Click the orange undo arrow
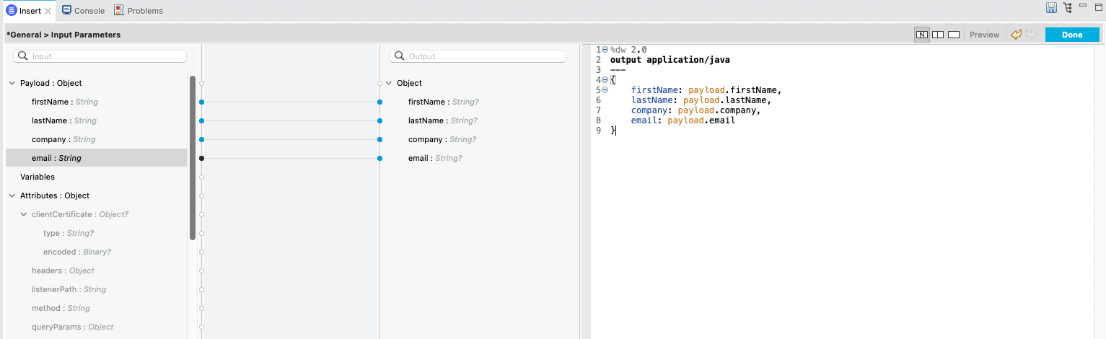This screenshot has height=339, width=1106. [x=1016, y=35]
